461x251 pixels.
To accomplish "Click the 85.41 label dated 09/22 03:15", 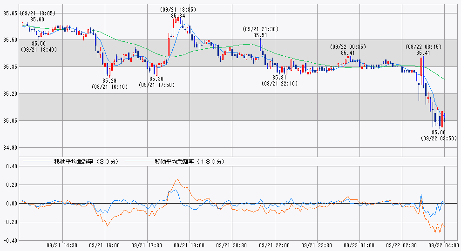I will coord(424,53).
